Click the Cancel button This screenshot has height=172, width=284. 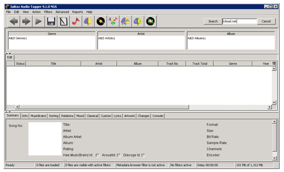point(266,21)
